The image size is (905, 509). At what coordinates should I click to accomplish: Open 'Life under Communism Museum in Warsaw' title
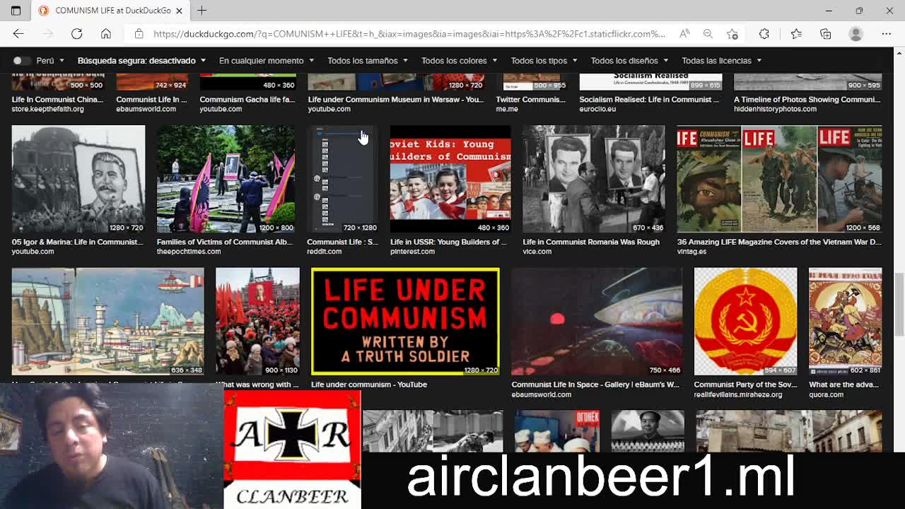point(396,100)
